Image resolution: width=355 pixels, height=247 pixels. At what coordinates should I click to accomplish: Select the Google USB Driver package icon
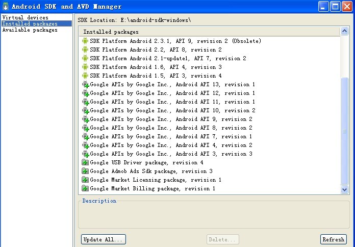(x=85, y=162)
